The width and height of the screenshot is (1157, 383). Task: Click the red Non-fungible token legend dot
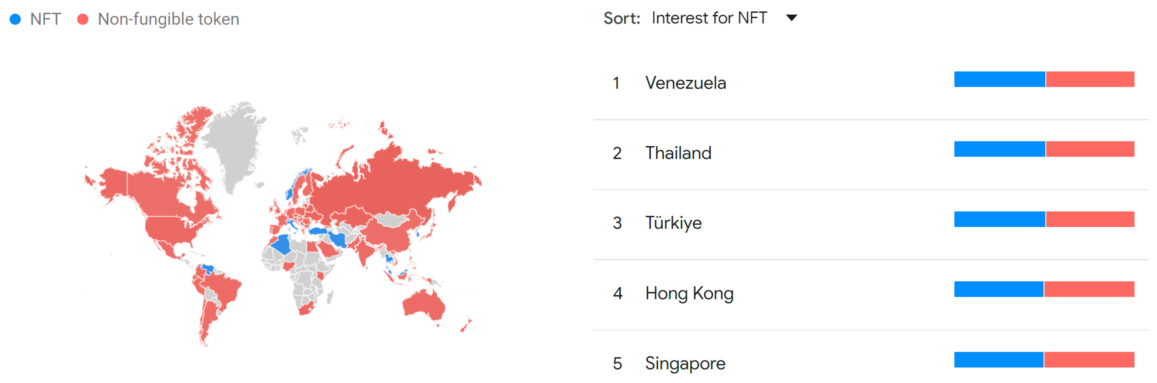(x=83, y=19)
